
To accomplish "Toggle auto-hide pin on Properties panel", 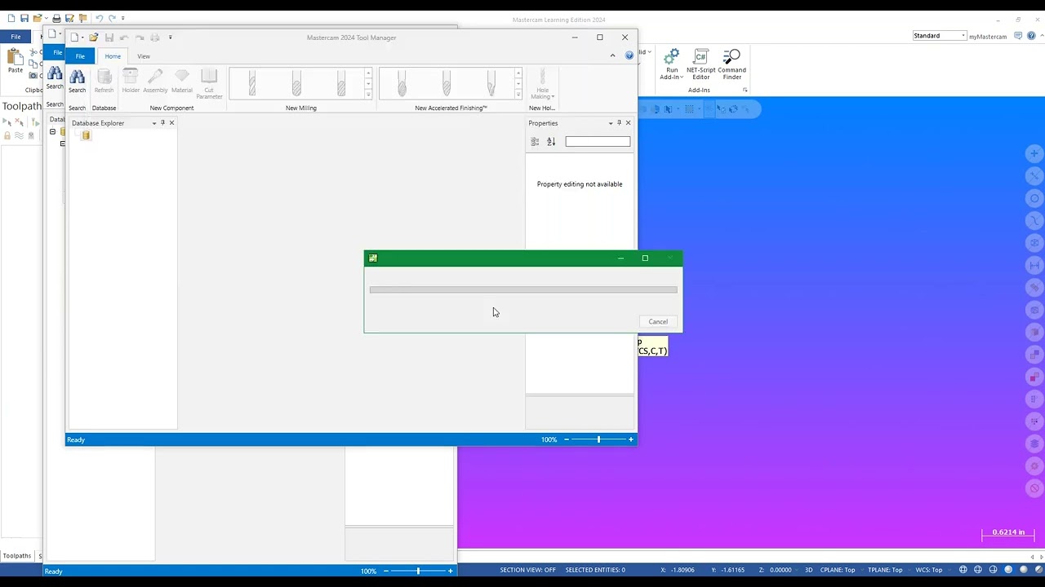I will coord(619,123).
